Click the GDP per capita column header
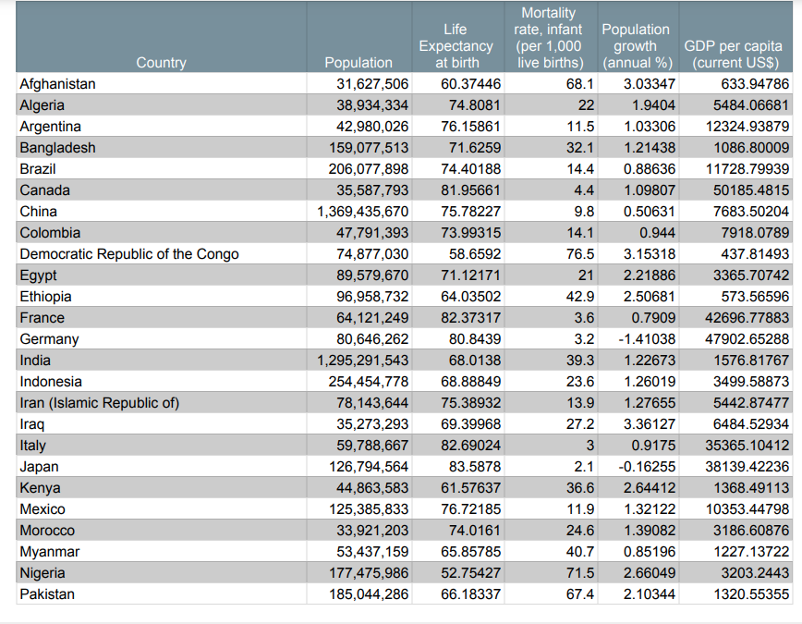Screen dimensions: 802x624 pyautogui.click(x=735, y=55)
